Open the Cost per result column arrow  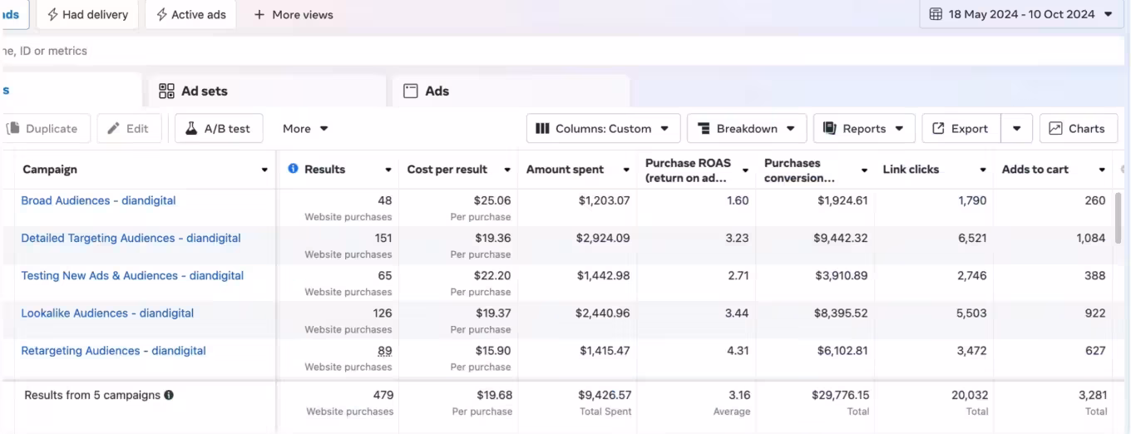coord(506,170)
